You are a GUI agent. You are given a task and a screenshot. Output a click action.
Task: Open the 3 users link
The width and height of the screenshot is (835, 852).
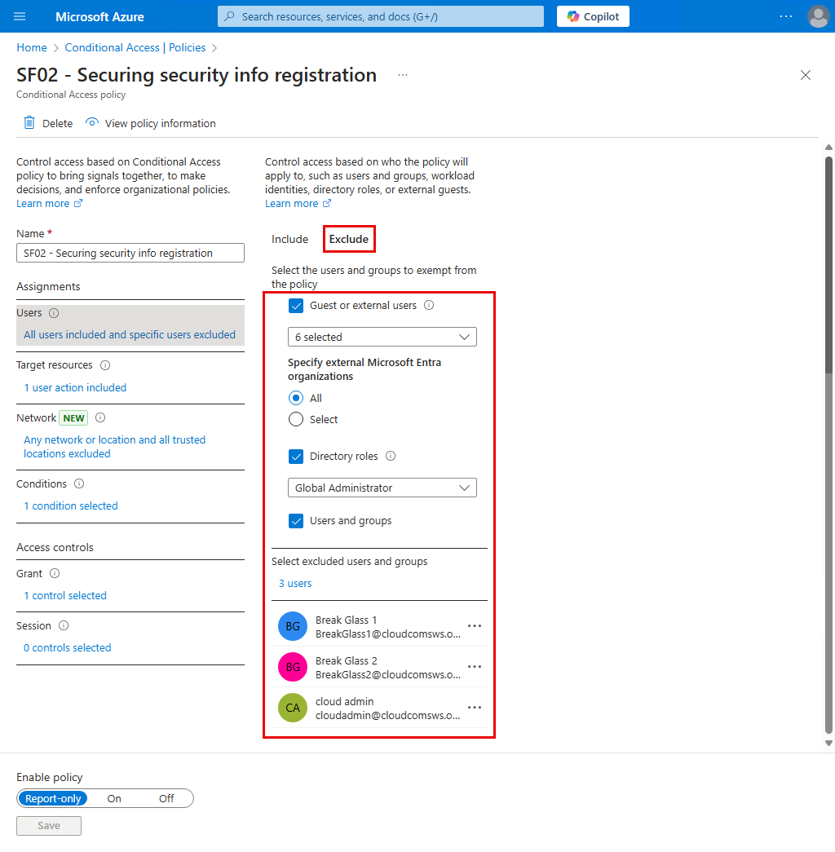click(295, 583)
